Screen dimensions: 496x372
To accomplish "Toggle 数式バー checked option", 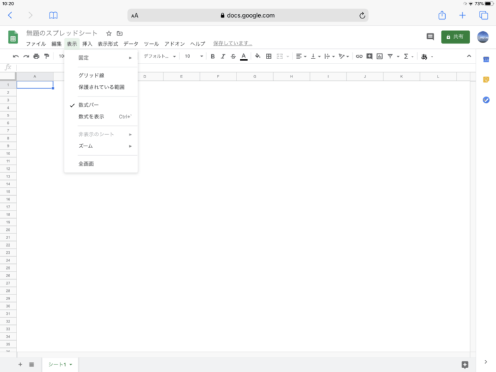I will [x=88, y=105].
